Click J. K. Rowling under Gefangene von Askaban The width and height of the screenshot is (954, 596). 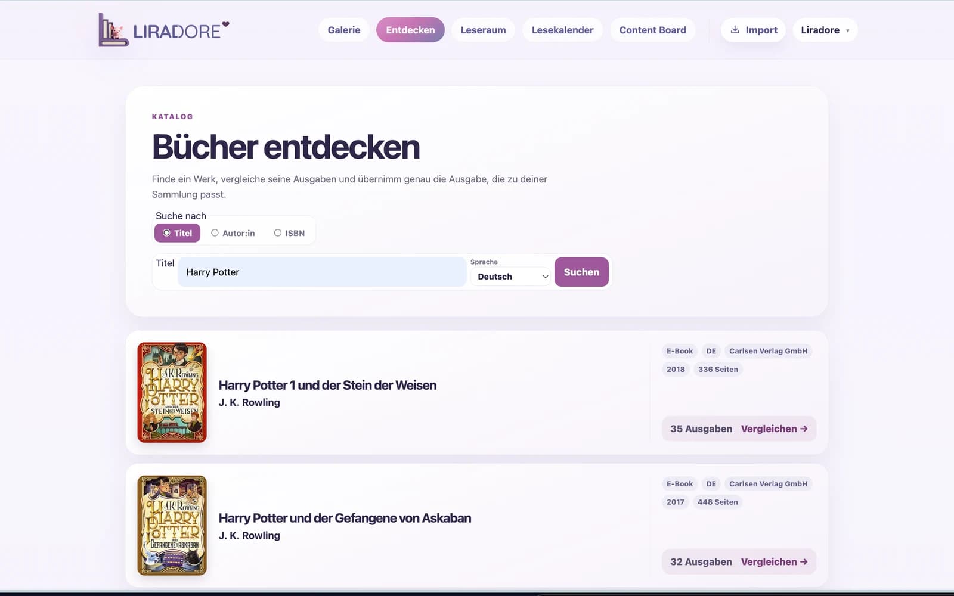pyautogui.click(x=249, y=535)
